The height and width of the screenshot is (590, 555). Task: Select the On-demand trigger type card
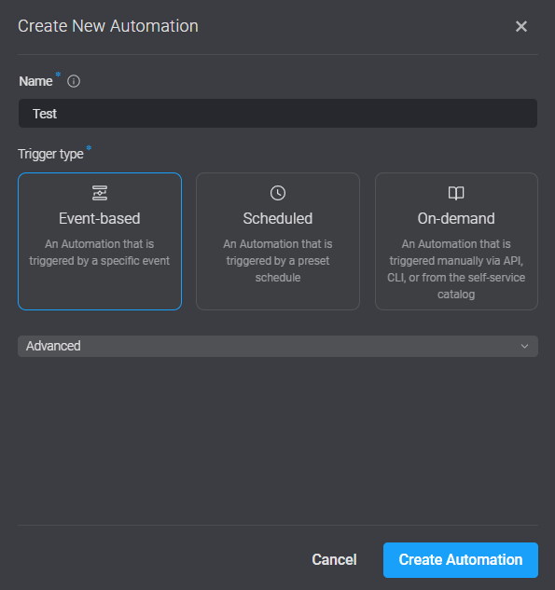tap(456, 241)
